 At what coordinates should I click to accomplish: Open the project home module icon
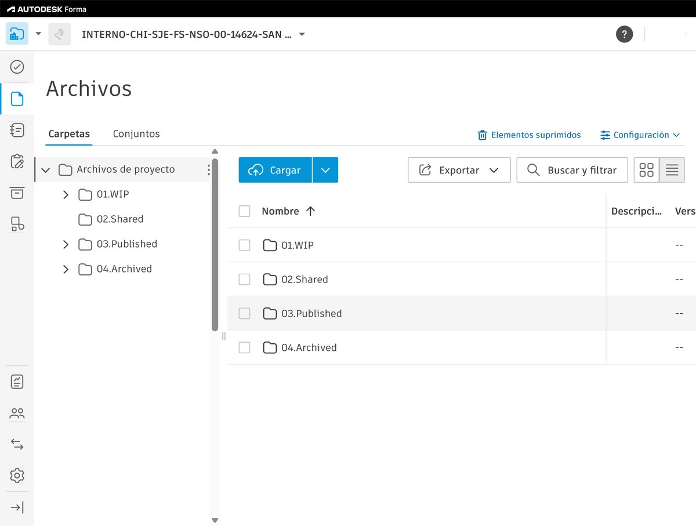coord(17,34)
